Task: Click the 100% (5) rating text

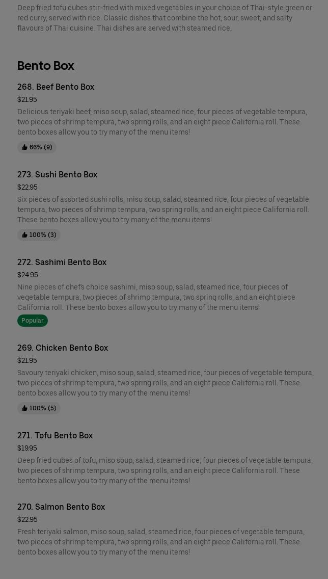Action: pyautogui.click(x=43, y=408)
